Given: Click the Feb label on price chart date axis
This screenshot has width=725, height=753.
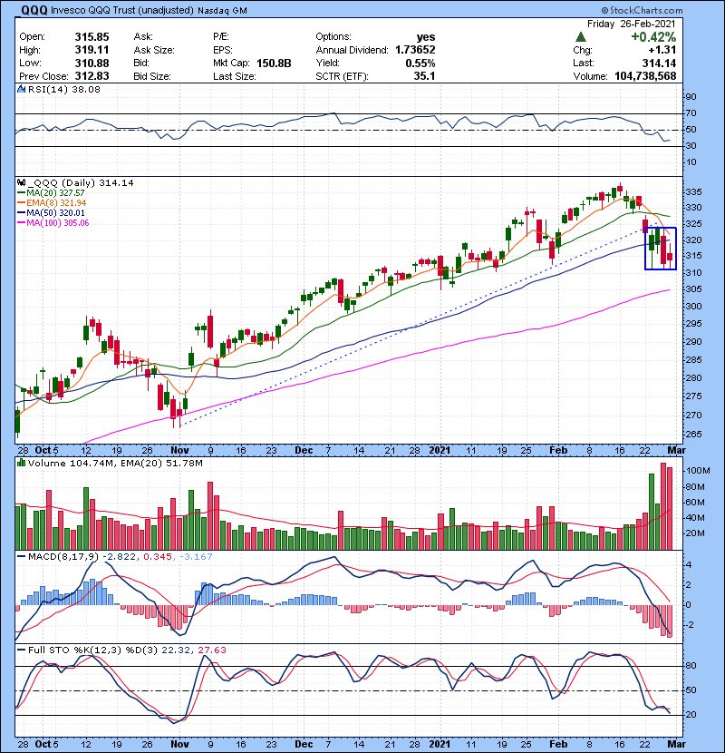Looking at the screenshot, I should click(x=558, y=451).
